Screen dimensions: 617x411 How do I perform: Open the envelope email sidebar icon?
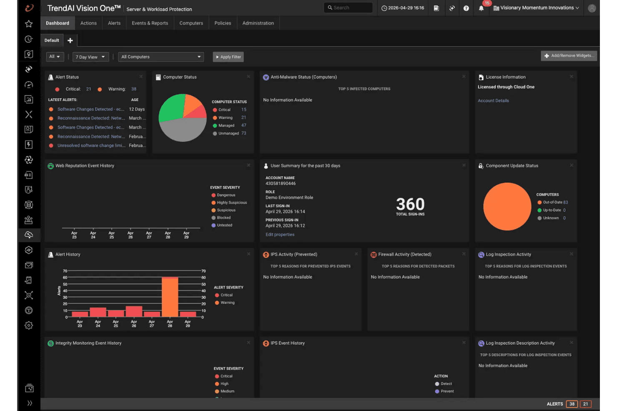[x=29, y=265]
